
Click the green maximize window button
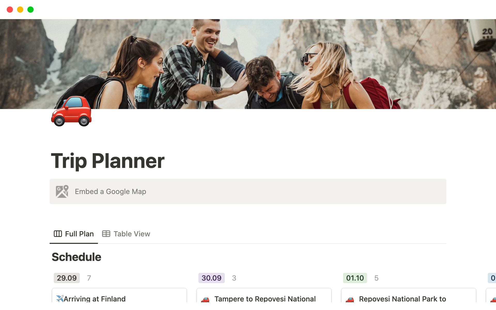[30, 10]
